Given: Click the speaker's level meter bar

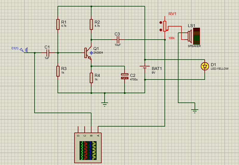Looking at the screenshot, I should (196, 36).
